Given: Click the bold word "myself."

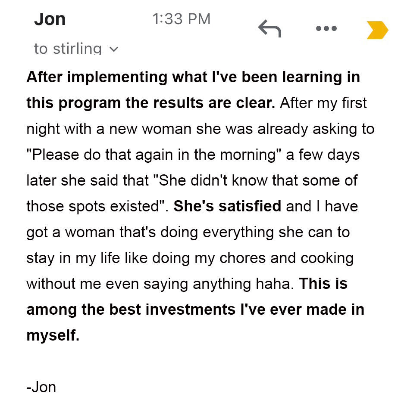Looking at the screenshot, I should pyautogui.click(x=53, y=335).
